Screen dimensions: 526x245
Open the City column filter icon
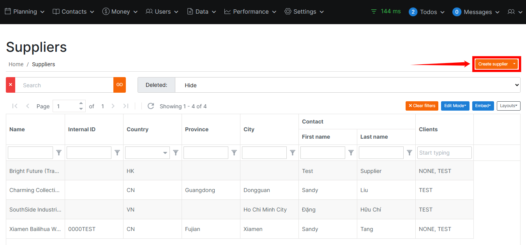coord(293,153)
